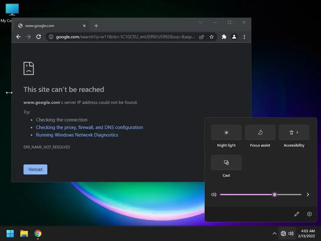321x241 pixels.
Task: Open Checking the proxy, firewall, and DNS link
Action: tap(89, 127)
